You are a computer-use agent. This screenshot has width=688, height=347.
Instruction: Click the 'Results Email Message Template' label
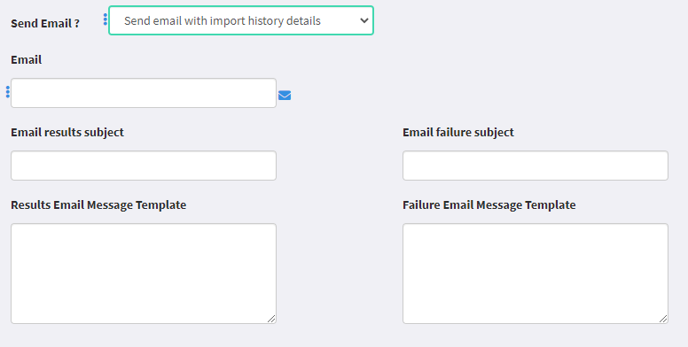point(98,205)
